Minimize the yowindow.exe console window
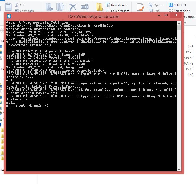The image size is (196, 184). [159, 15]
